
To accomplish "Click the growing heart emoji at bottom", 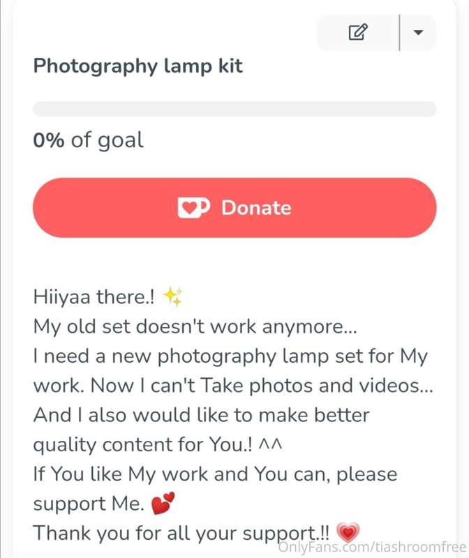I will coord(348,532).
